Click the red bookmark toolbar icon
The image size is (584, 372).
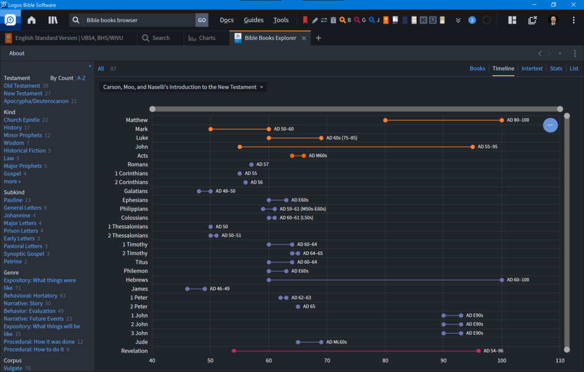(305, 20)
